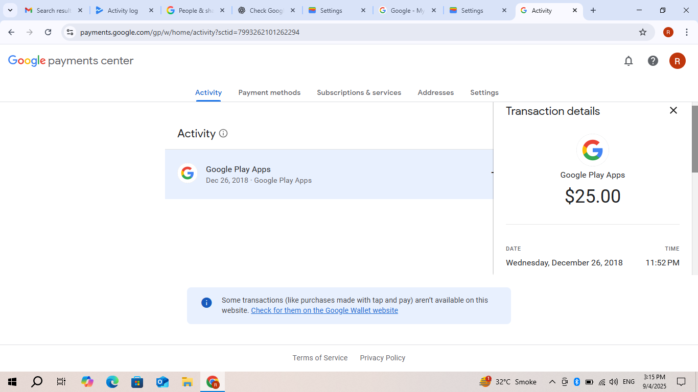Open the Windows Start menu

(x=12, y=382)
